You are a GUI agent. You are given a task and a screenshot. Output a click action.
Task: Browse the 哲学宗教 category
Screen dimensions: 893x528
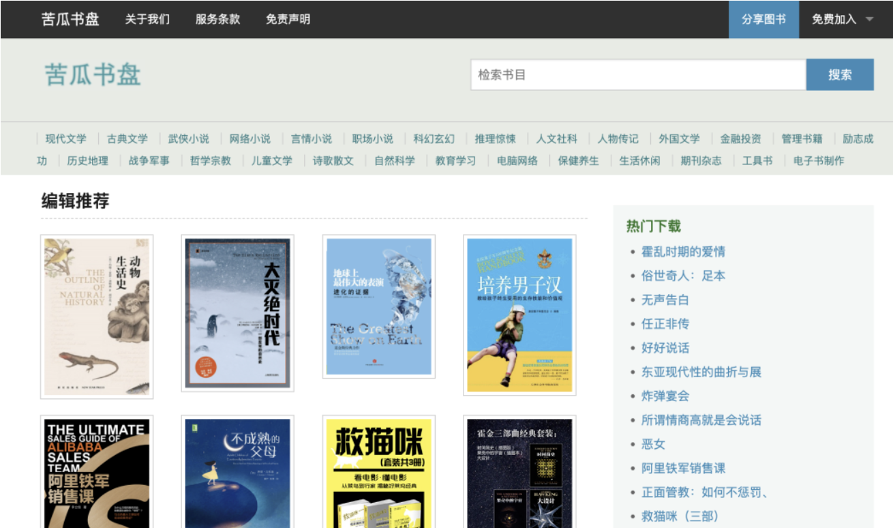pyautogui.click(x=211, y=160)
